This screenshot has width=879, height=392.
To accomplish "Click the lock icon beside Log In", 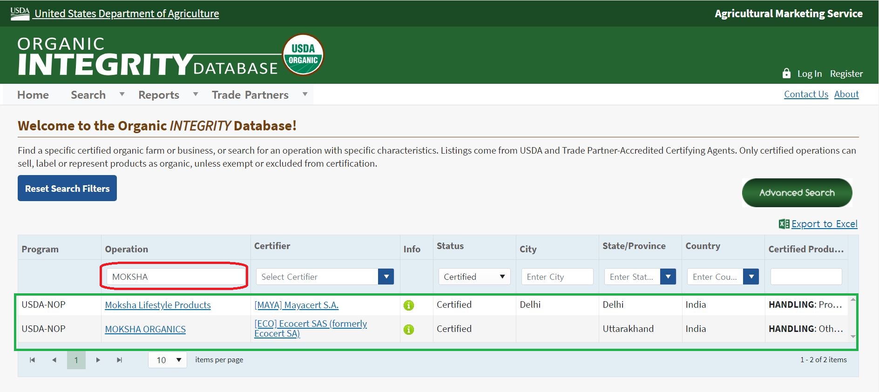I will 786,73.
